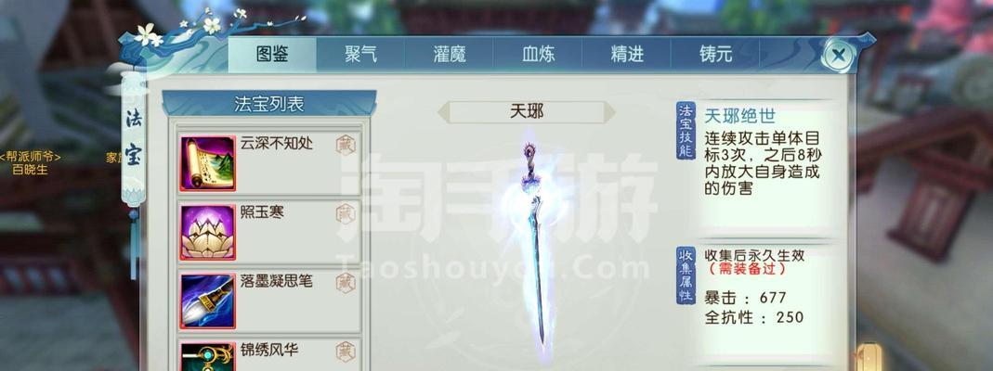Click the 百晓生 NPC name
This screenshot has height=371, width=993.
[x=30, y=170]
